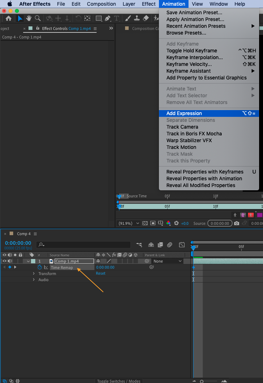Click Toggle Switches / Modes button

coord(119,381)
